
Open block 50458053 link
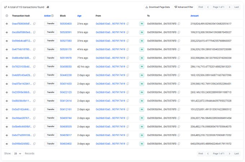click(x=66, y=66)
